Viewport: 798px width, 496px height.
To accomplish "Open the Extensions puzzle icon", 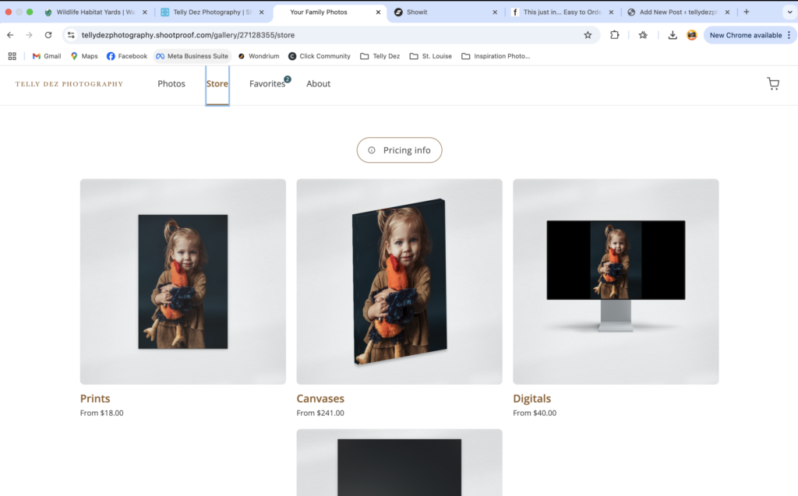I will pyautogui.click(x=615, y=35).
